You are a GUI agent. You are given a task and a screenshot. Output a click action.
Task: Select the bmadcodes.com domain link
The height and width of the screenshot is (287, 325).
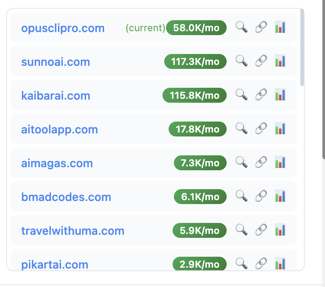point(66,197)
